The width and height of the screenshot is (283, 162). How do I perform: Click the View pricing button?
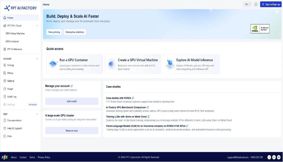(54, 32)
